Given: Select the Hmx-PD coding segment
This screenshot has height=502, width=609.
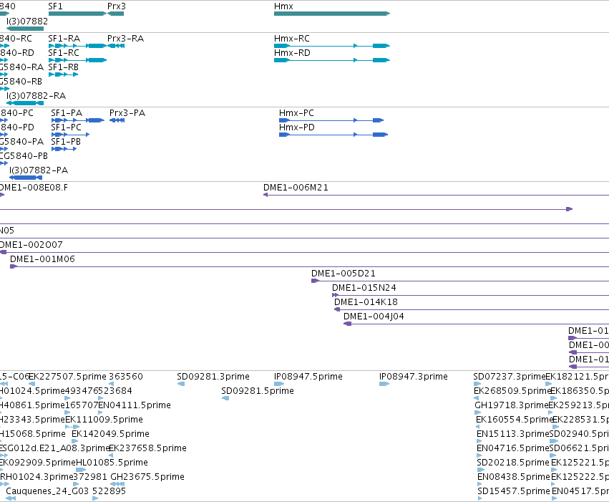Looking at the screenshot, I should click(x=333, y=135).
